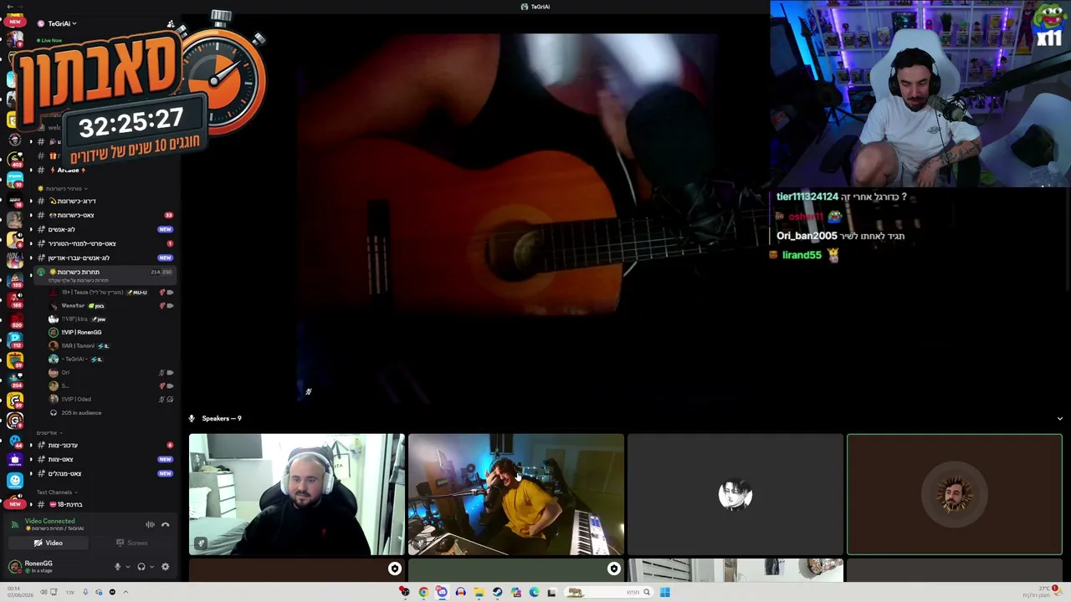The width and height of the screenshot is (1071, 602).
Task: Show the 205 in audience list
Action: [x=110, y=412]
